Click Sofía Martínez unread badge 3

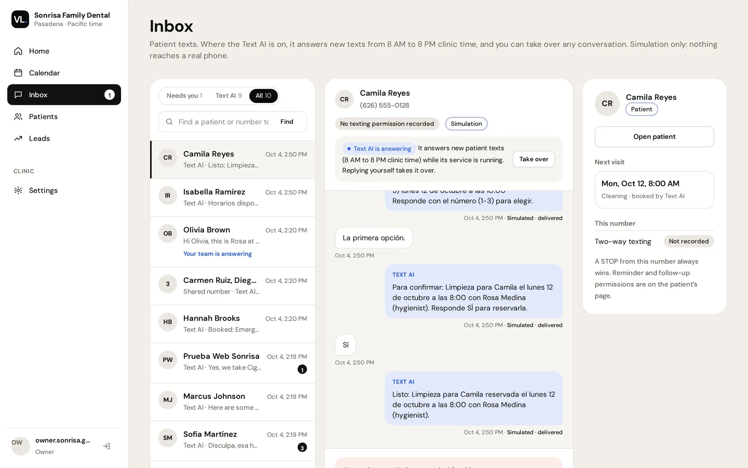click(302, 448)
